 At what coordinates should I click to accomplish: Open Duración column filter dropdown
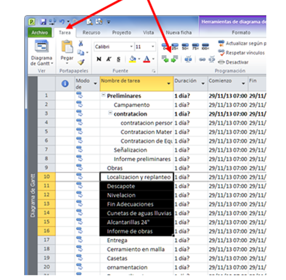[x=203, y=83]
